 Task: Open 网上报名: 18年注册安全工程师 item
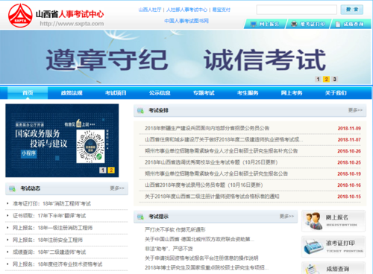48,240
